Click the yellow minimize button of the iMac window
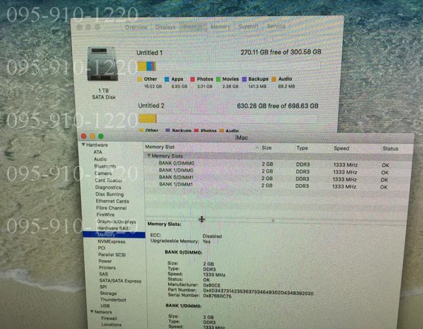The width and height of the screenshot is (423, 329). (92, 136)
